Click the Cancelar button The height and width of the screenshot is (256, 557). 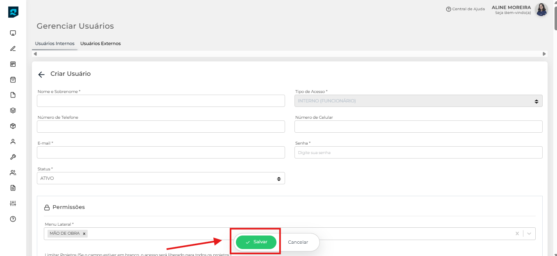coord(298,242)
